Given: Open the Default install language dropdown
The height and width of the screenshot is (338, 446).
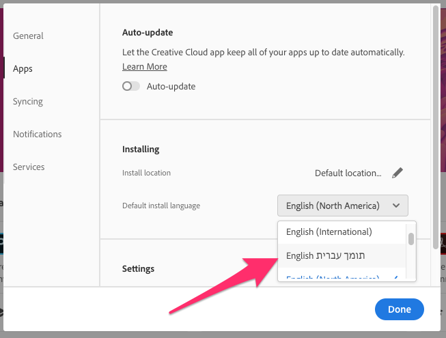Looking at the screenshot, I should click(x=342, y=206).
